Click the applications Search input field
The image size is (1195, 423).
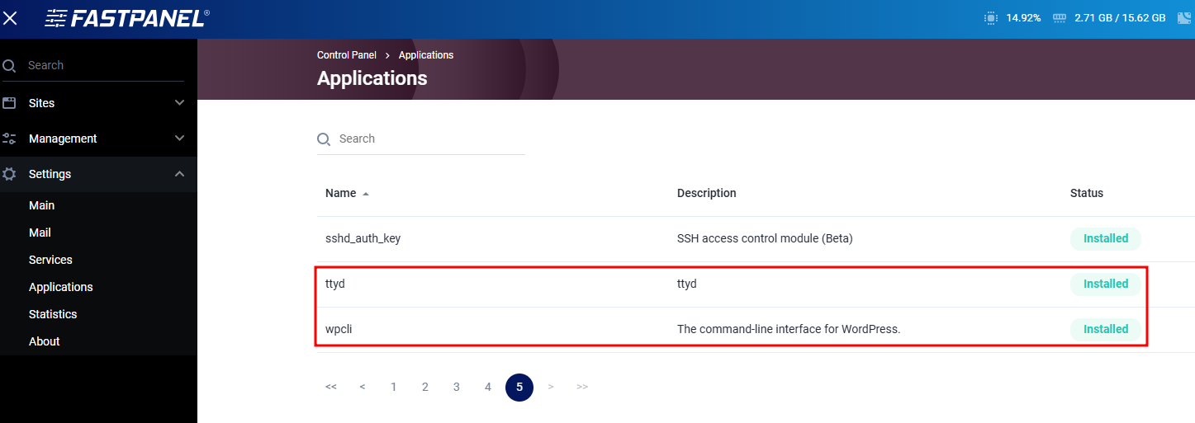[x=429, y=139]
